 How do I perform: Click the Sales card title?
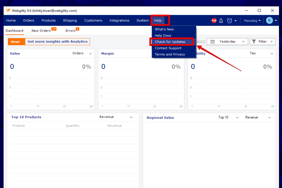click(15, 54)
